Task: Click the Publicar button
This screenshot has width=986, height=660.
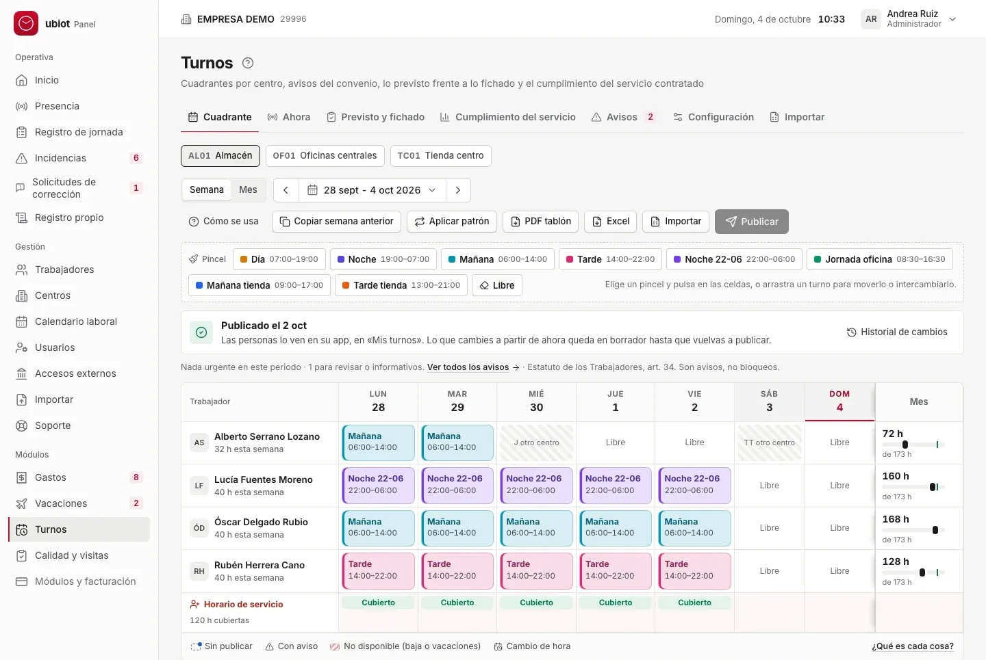Action: (x=752, y=222)
